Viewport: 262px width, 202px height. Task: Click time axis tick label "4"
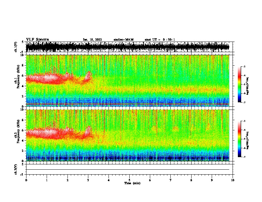109,180
